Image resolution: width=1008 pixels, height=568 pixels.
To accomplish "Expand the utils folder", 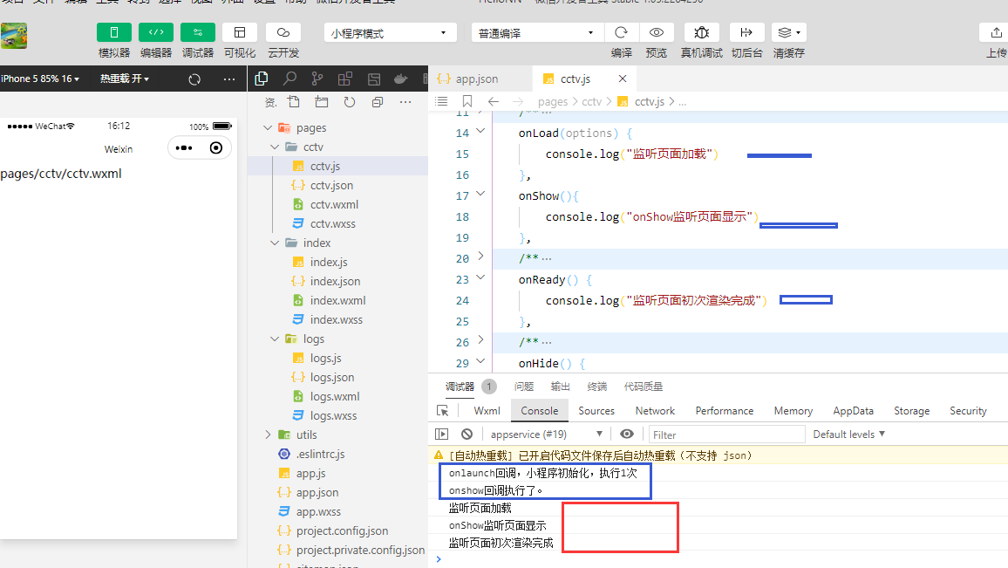I will [268, 435].
